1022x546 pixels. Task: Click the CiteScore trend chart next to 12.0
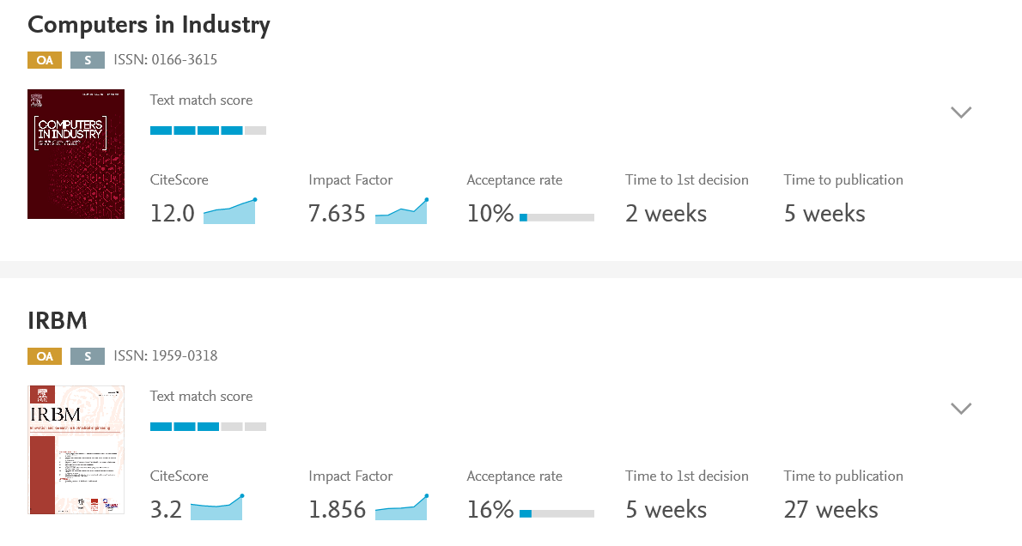click(229, 212)
